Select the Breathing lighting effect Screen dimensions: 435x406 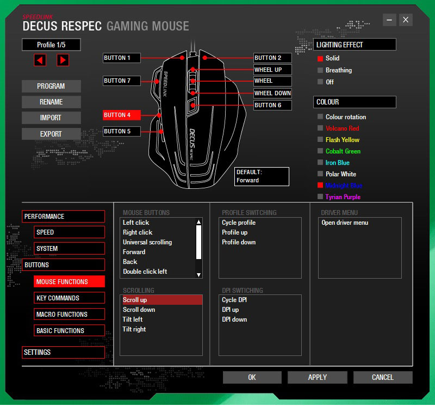[320, 70]
